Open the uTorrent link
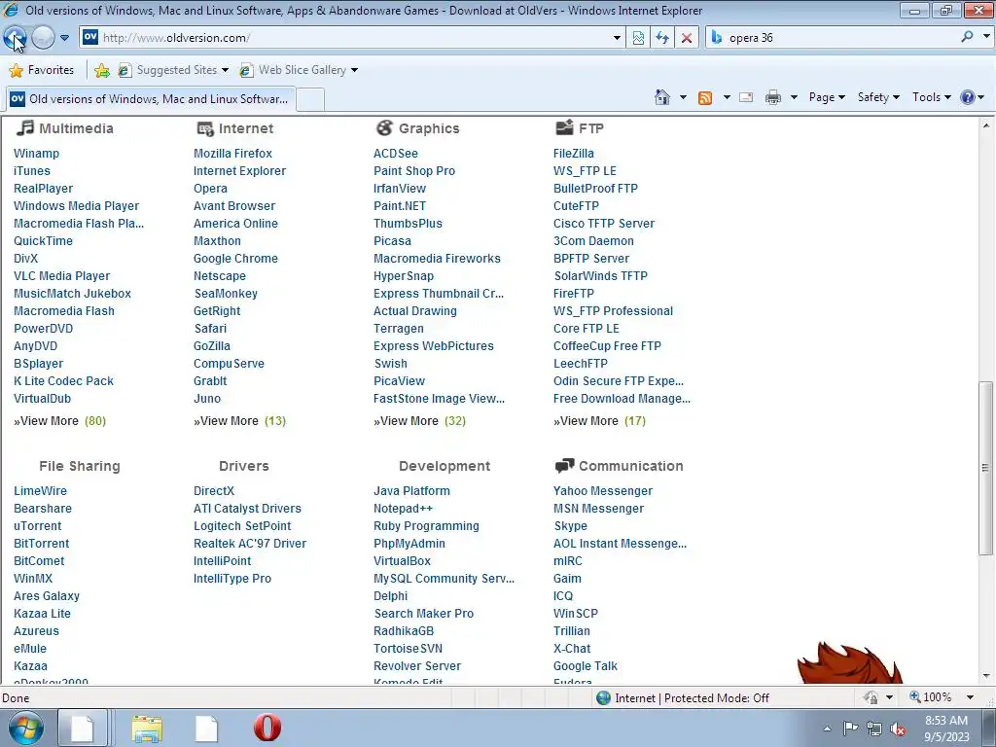Image resolution: width=996 pixels, height=747 pixels. (38, 526)
